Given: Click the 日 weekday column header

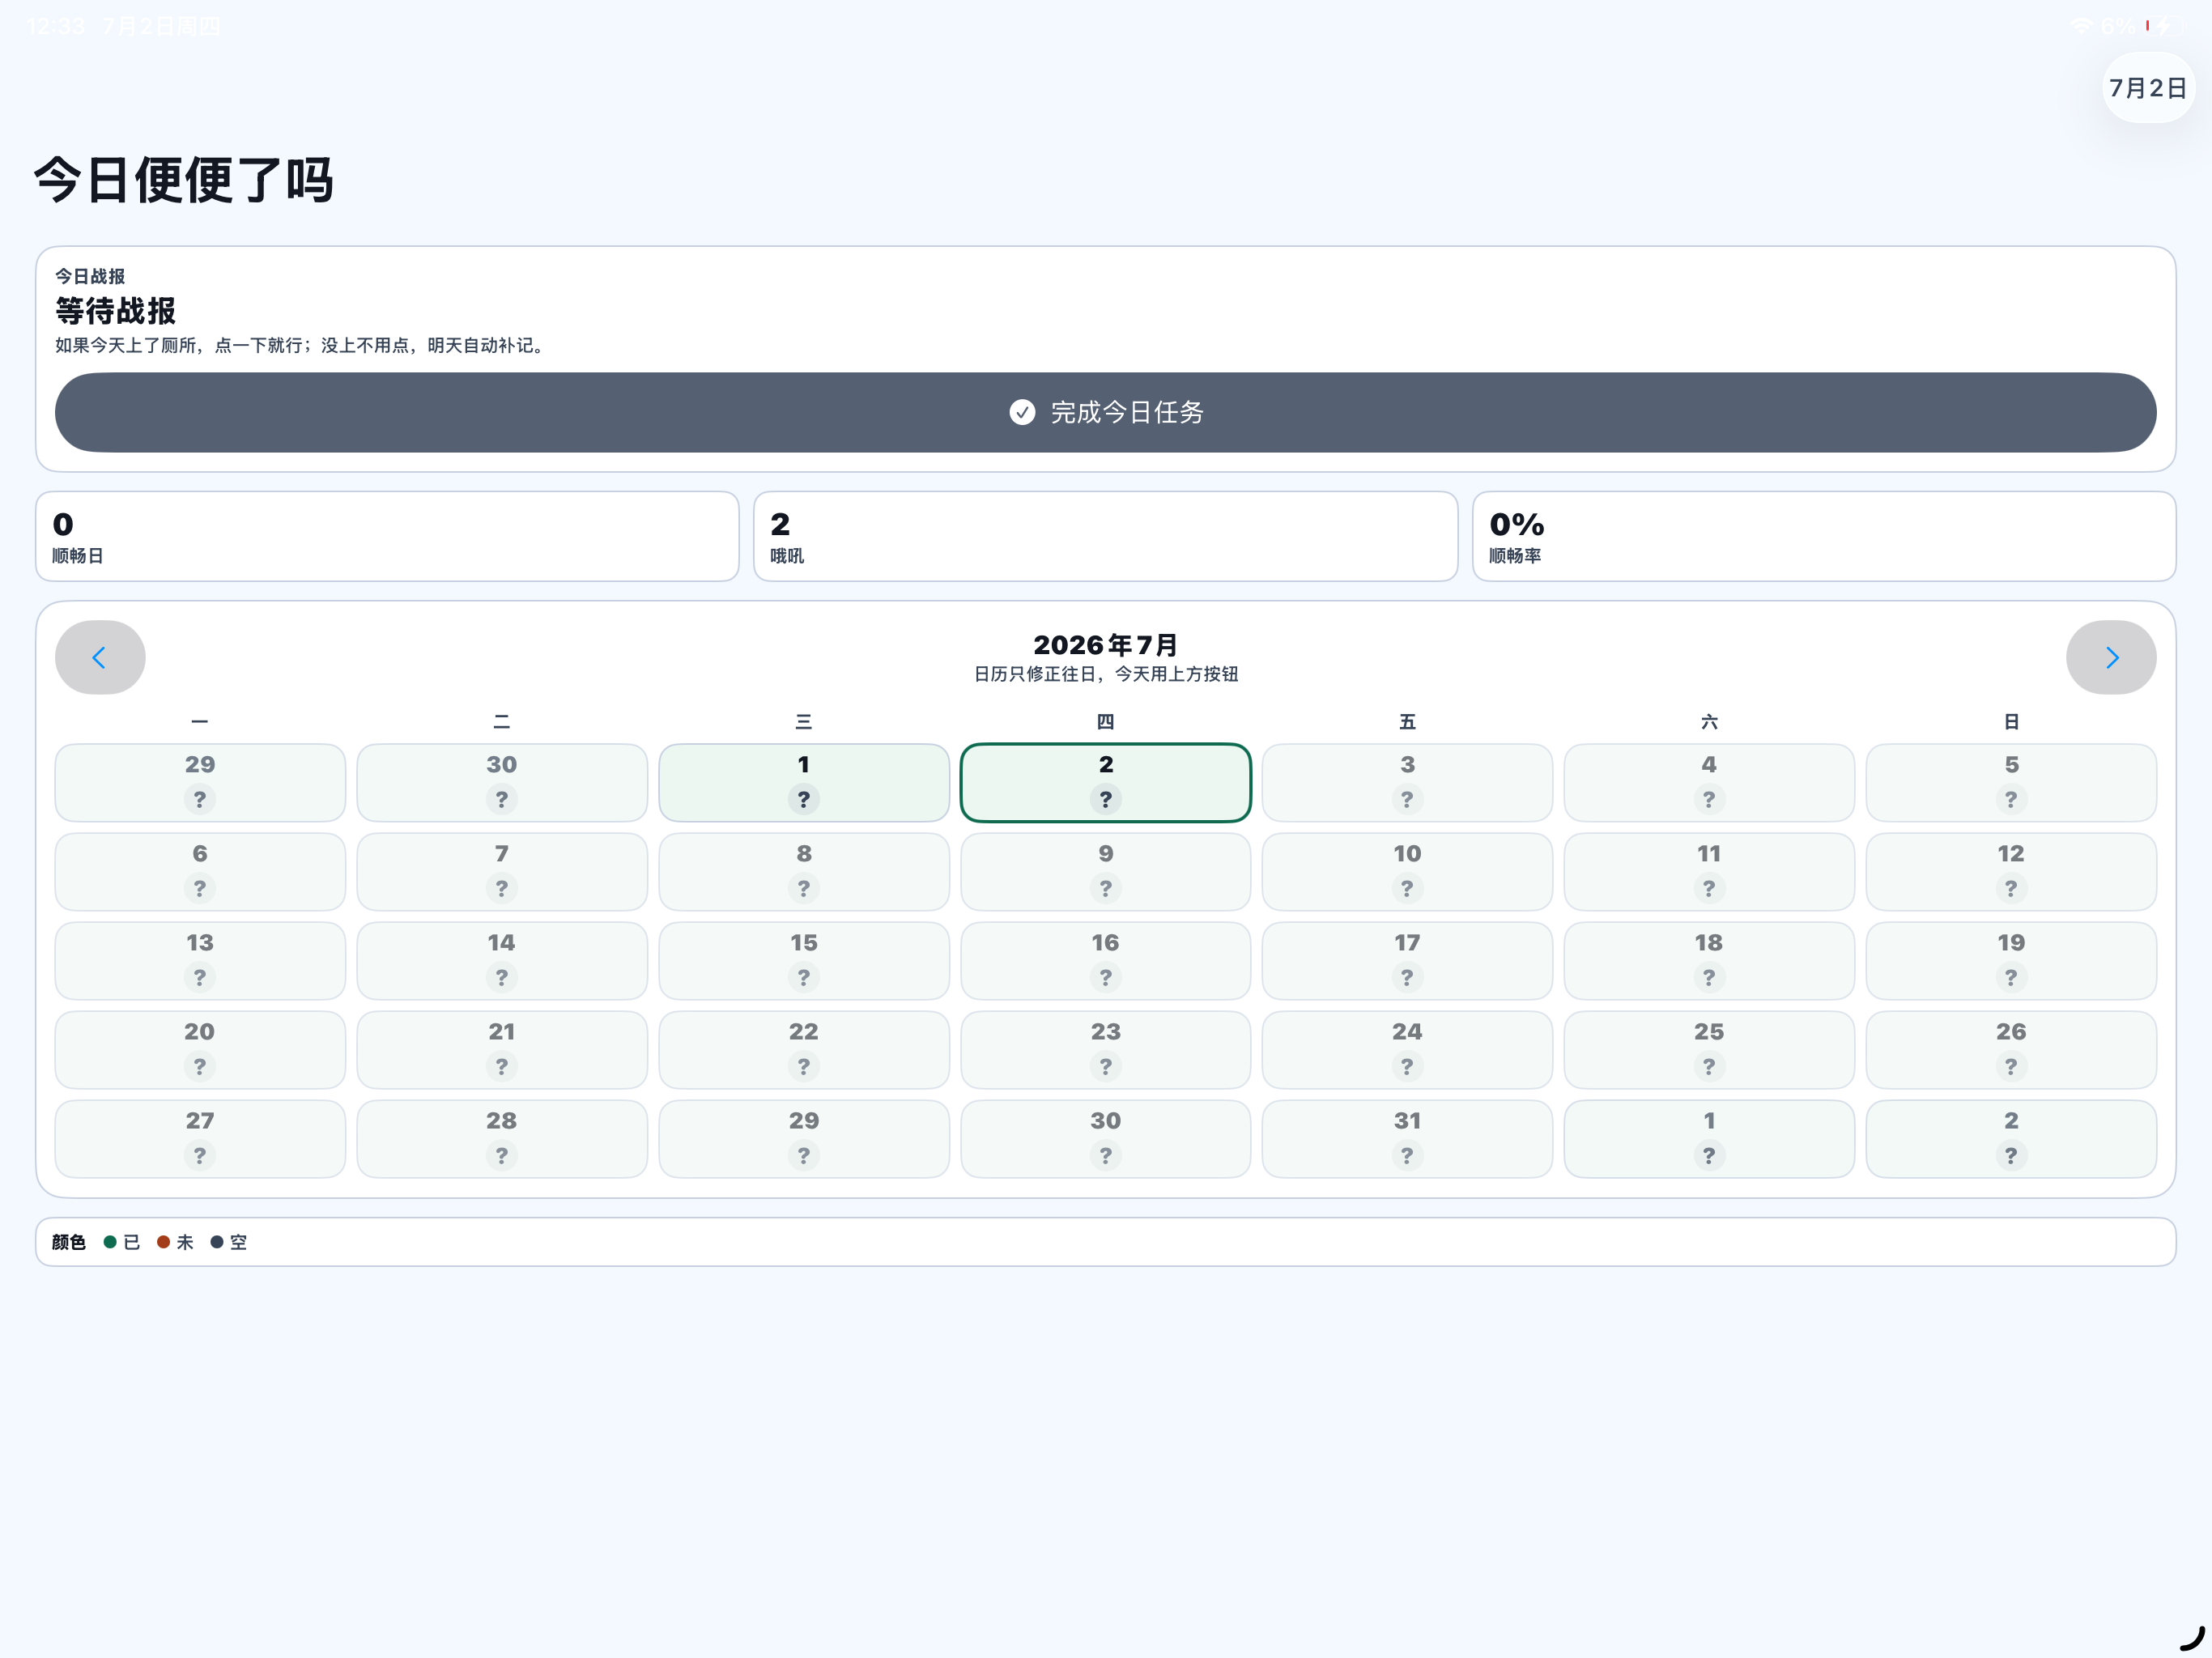Looking at the screenshot, I should coord(2011,721).
